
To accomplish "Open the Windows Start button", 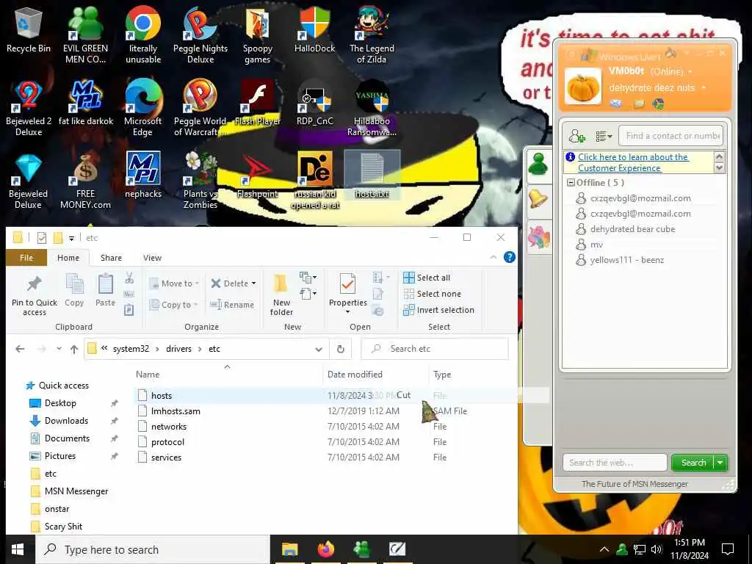I will tap(18, 549).
